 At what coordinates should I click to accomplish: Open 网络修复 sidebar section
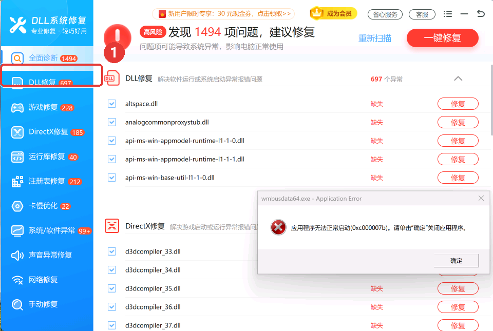tap(47, 280)
